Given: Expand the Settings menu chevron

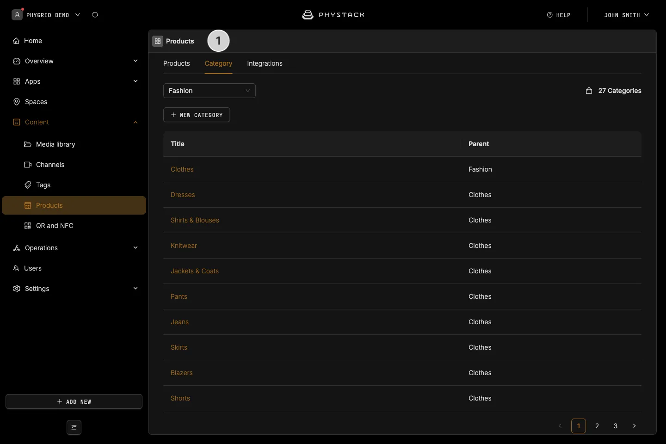Looking at the screenshot, I should (x=136, y=289).
